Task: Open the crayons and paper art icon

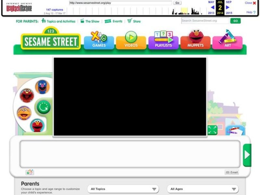Action: point(233,130)
